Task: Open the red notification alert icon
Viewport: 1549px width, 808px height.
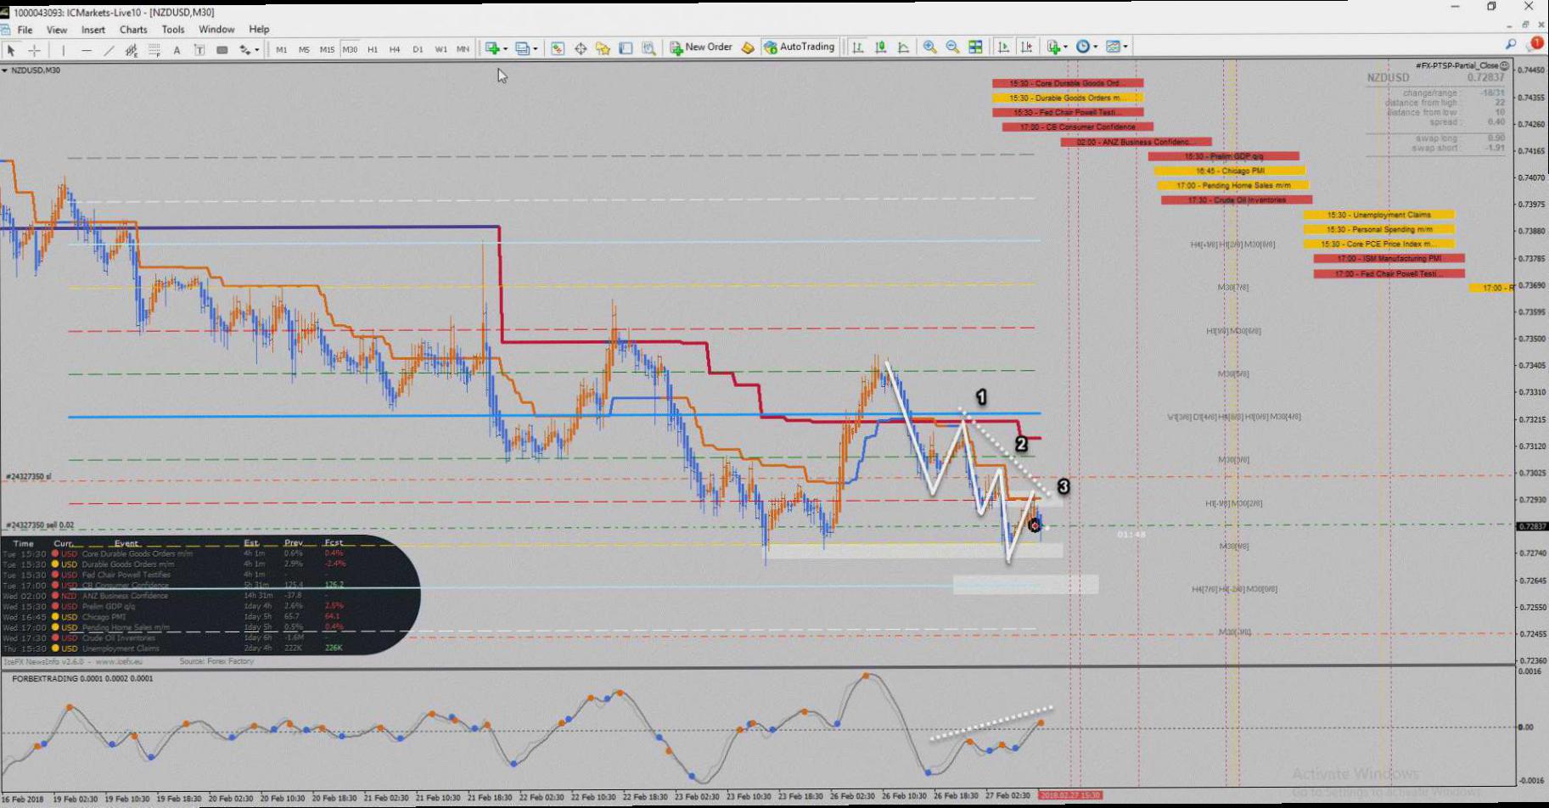Action: pyautogui.click(x=1535, y=43)
